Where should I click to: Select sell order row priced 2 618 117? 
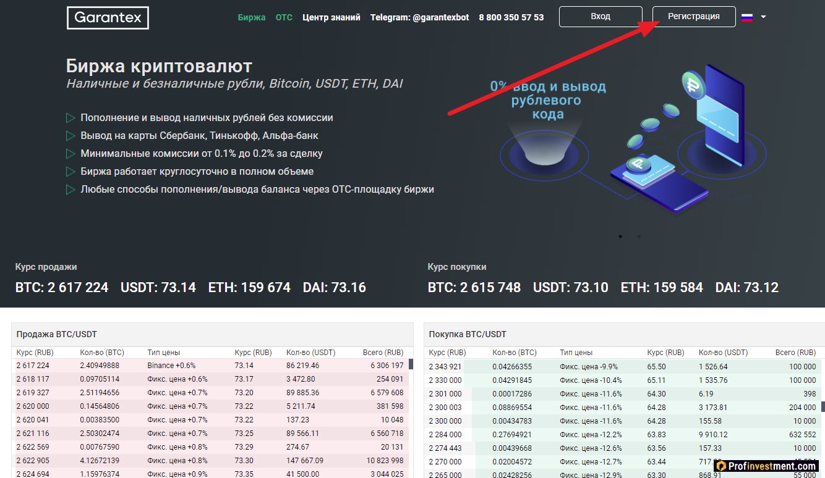[210, 379]
